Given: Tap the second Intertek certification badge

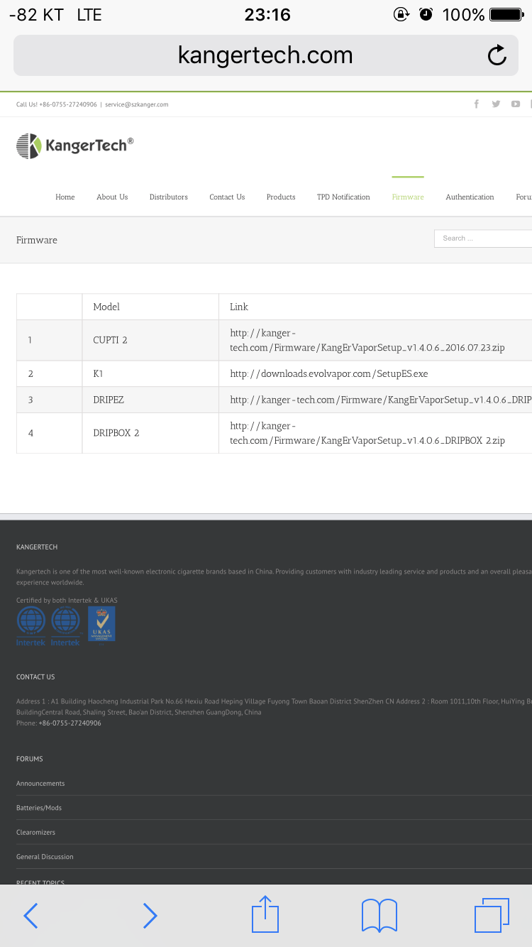Looking at the screenshot, I should tap(65, 626).
